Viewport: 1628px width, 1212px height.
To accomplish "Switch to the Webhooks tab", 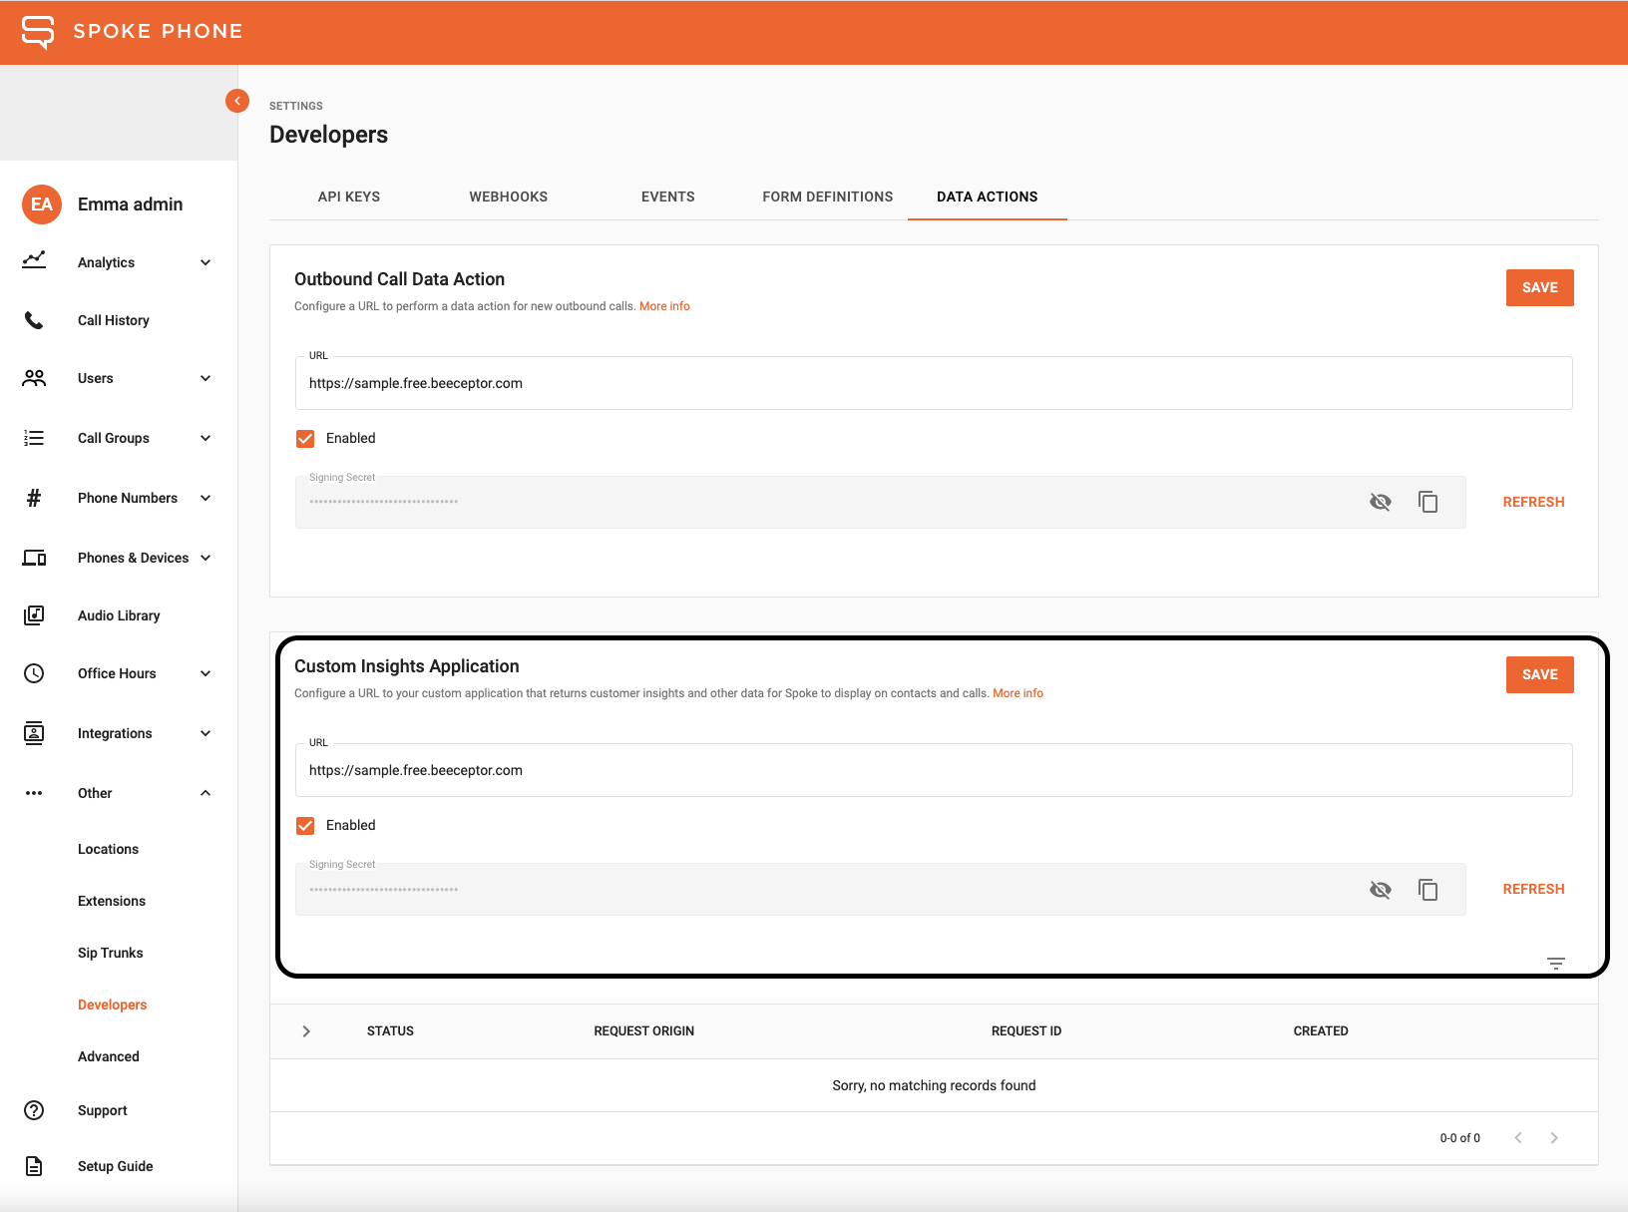I will [508, 197].
